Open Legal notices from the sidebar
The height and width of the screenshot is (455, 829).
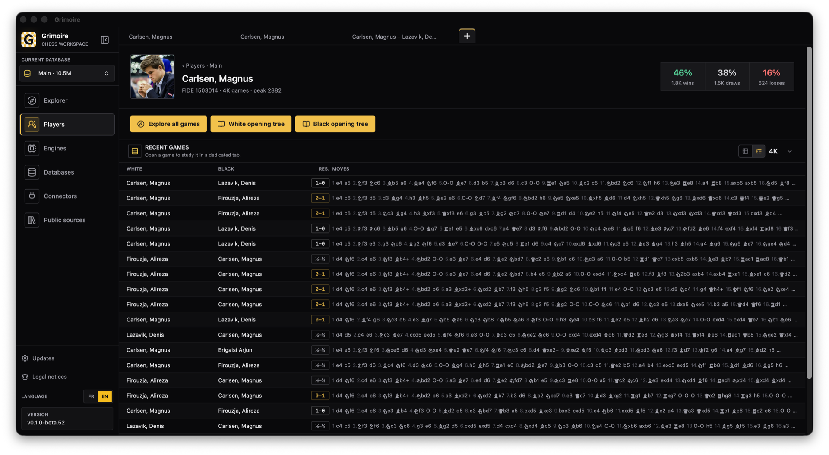(44, 377)
